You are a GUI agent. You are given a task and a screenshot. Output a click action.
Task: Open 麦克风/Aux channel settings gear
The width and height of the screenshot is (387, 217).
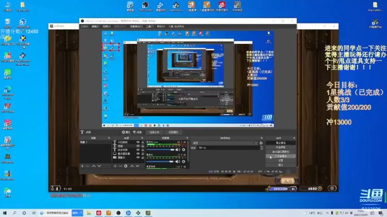(x=184, y=149)
